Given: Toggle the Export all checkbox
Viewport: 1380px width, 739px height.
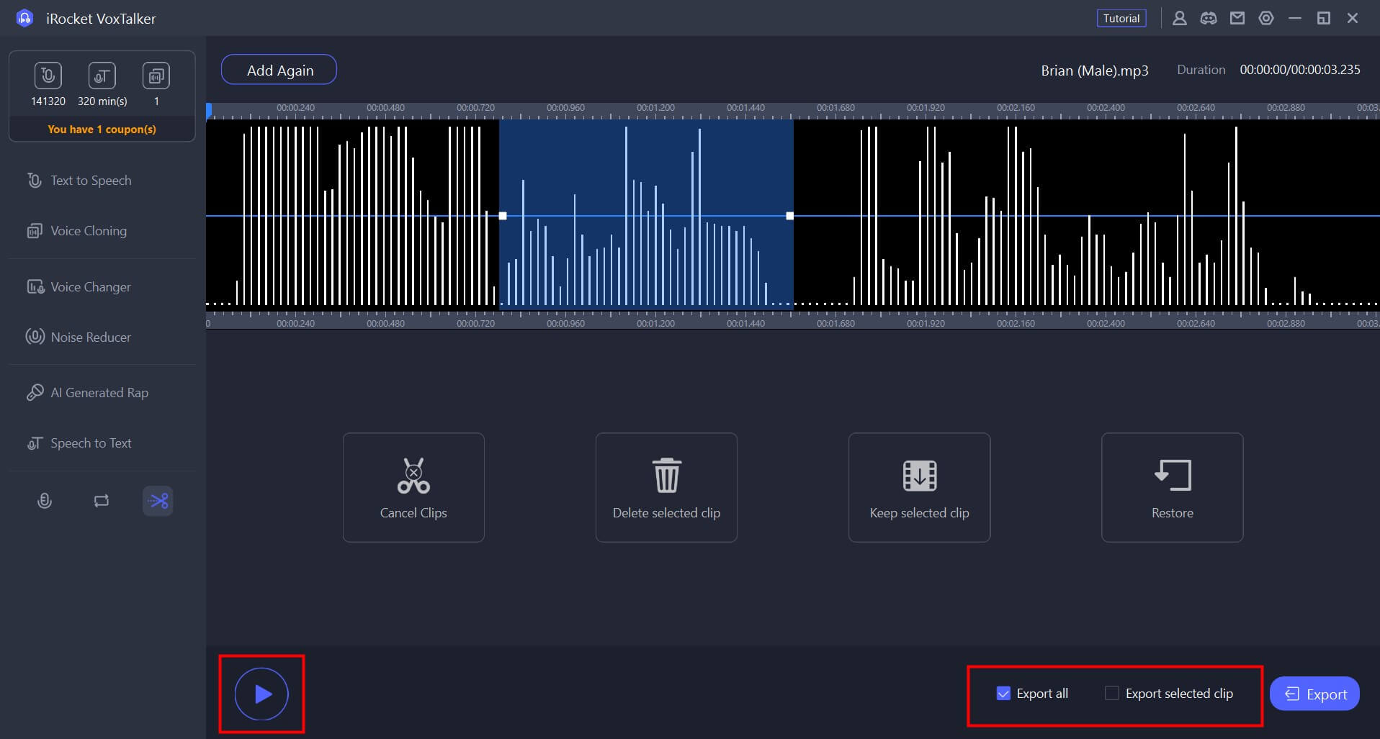Looking at the screenshot, I should click(1003, 694).
